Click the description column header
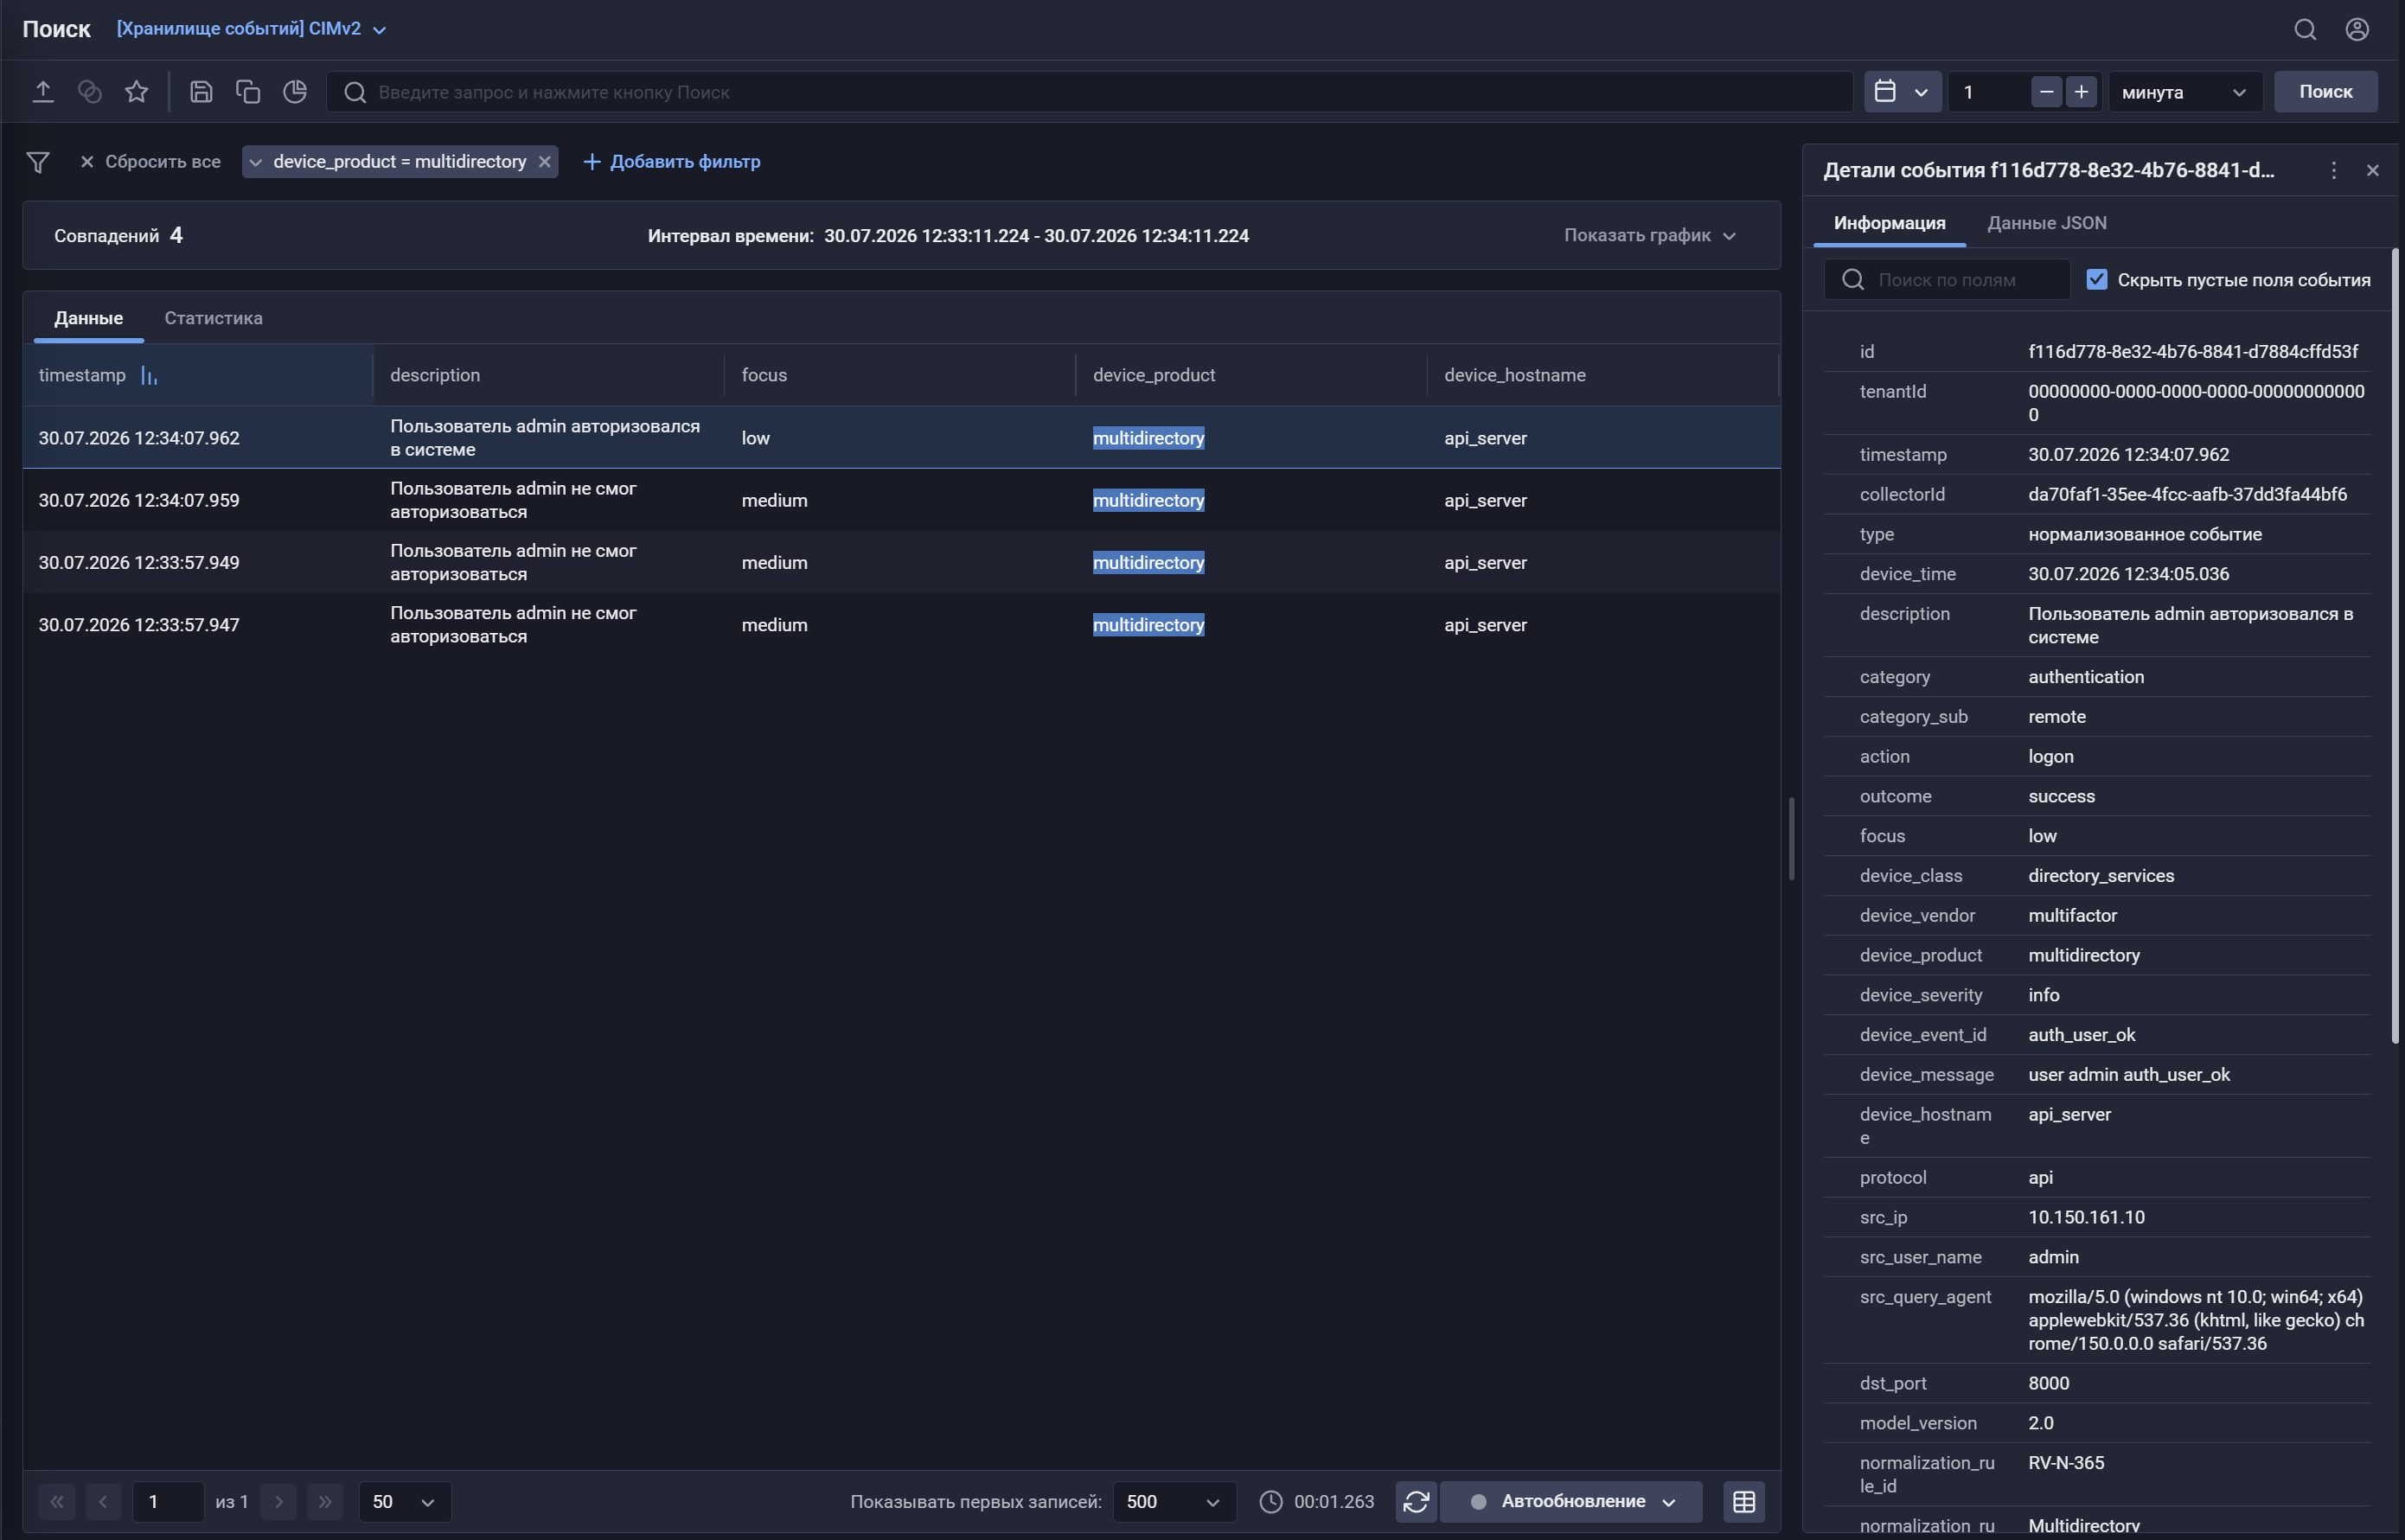This screenshot has width=2405, height=1540. click(549, 375)
